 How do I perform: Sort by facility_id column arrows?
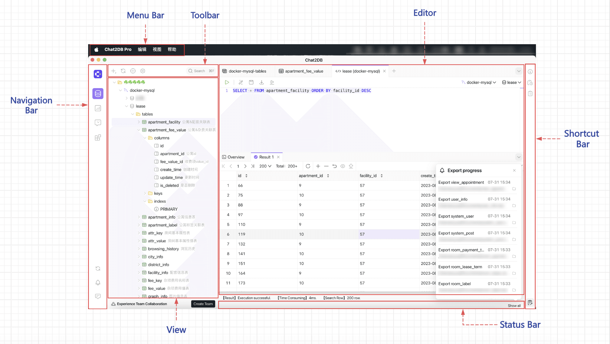(x=382, y=176)
